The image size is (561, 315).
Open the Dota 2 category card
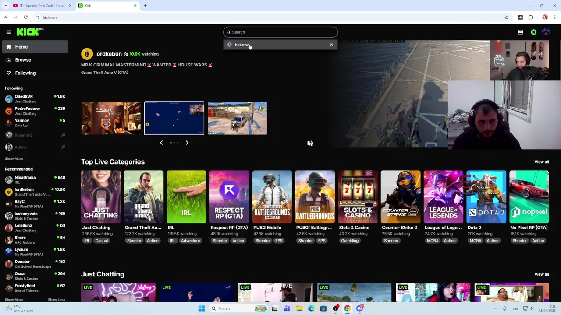[486, 197]
